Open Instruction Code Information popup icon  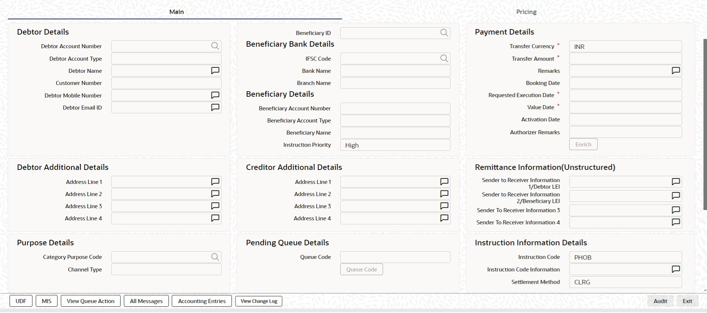[676, 269]
